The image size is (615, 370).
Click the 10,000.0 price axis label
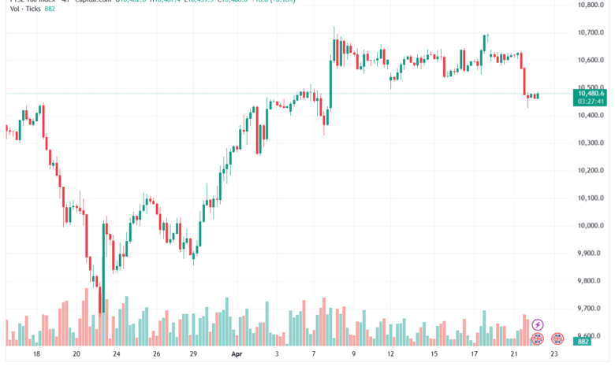click(591, 225)
